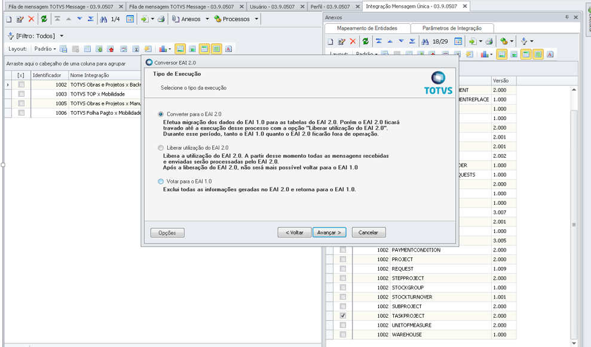Click the UNITOFMEASURE row text
The height and width of the screenshot is (347, 591).
[x=412, y=325]
